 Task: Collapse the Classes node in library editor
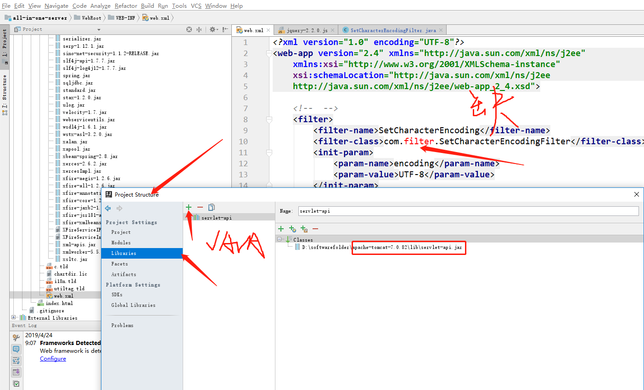279,239
